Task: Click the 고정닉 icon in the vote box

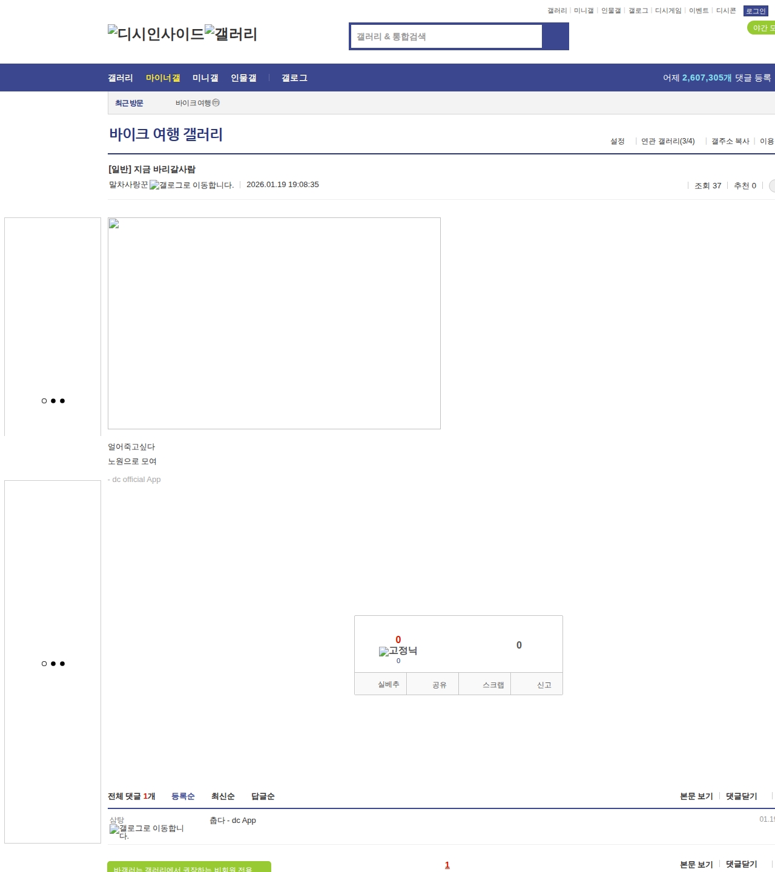Action: (398, 651)
